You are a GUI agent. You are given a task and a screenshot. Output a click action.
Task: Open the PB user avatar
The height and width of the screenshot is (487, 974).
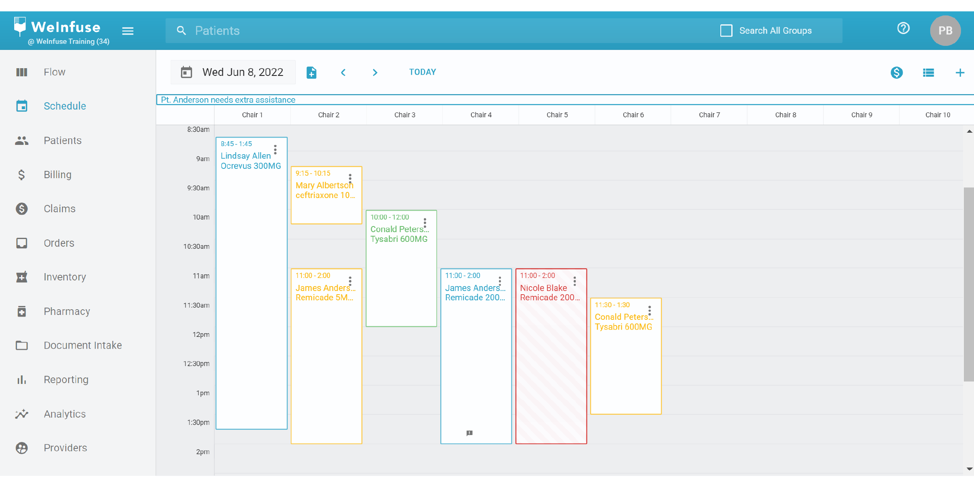point(945,30)
